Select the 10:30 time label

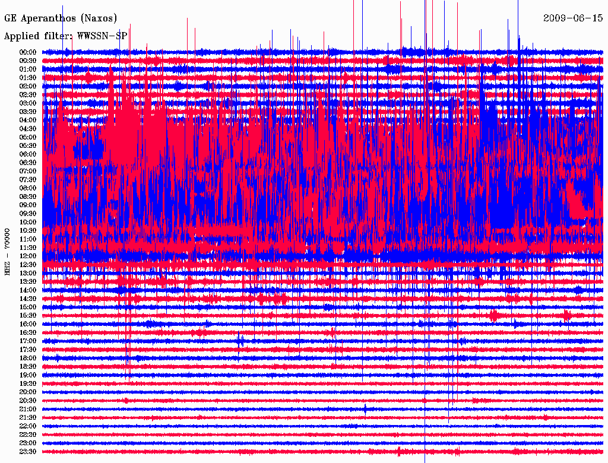click(x=28, y=231)
